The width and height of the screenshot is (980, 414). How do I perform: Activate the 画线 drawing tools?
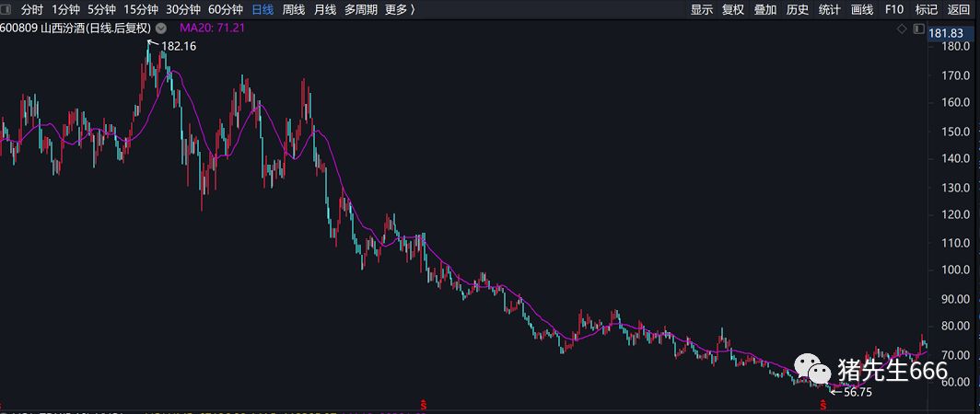click(x=862, y=9)
